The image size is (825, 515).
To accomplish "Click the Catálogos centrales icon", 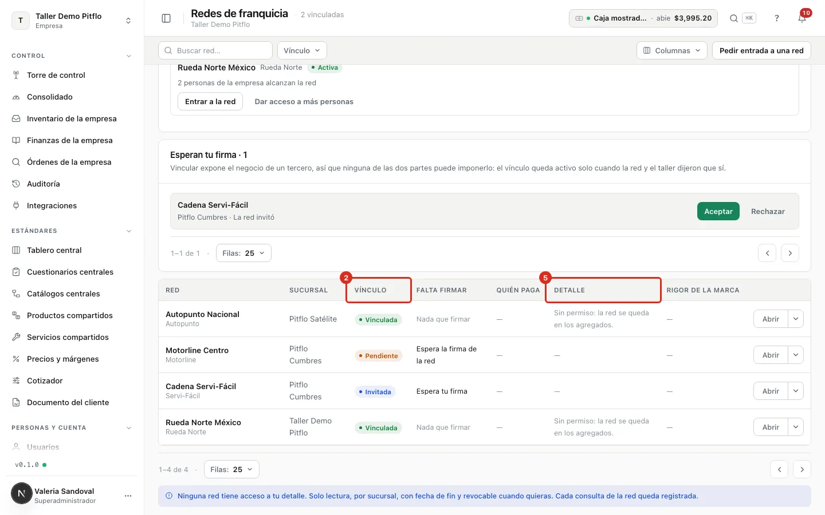I will [16, 294].
